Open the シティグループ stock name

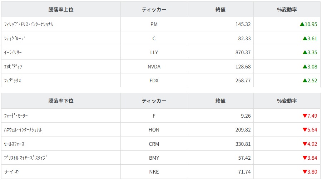click(x=15, y=38)
